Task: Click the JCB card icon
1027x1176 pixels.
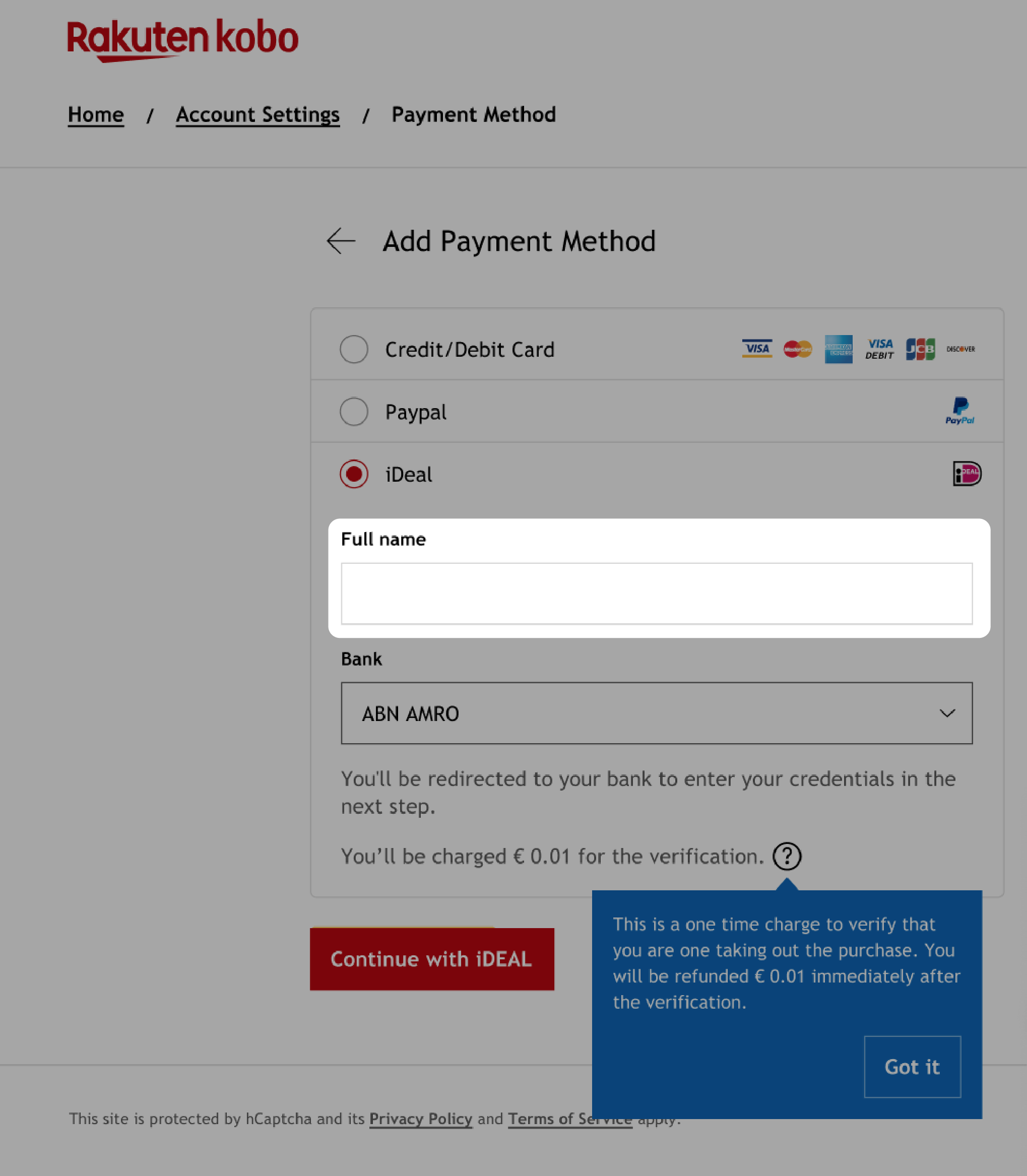Action: point(920,349)
